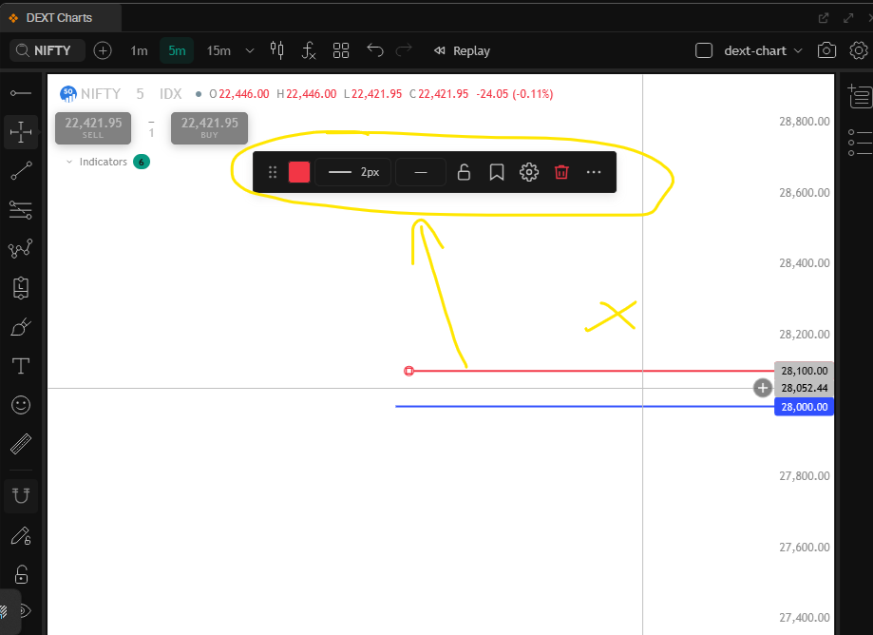
Task: Pick the ruler measure tool
Action: (x=21, y=445)
